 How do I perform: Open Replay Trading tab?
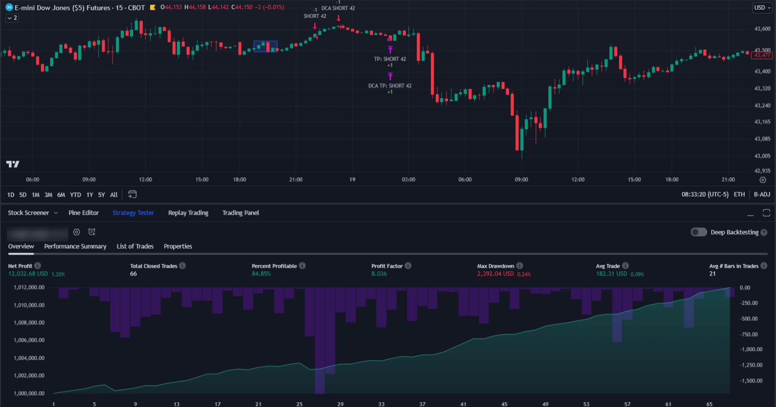click(x=188, y=213)
